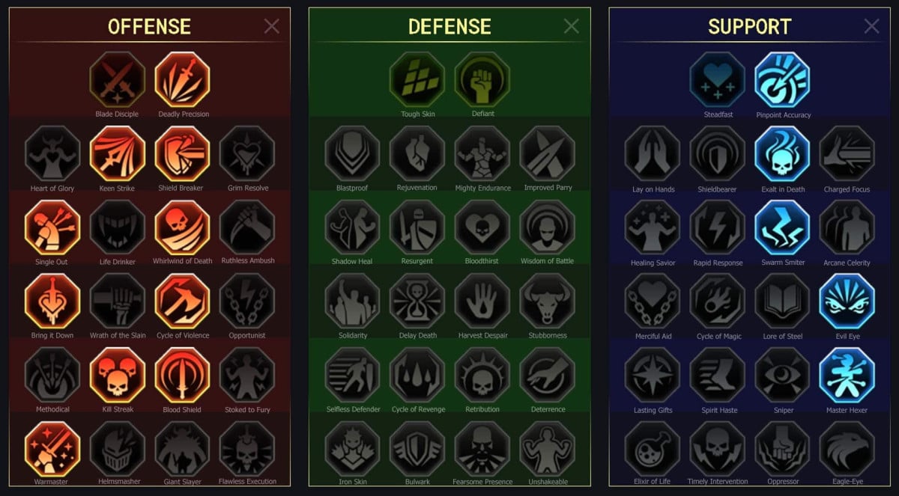This screenshot has width=899, height=496.
Task: Click the Evil Eye mastery icon
Action: tap(847, 301)
